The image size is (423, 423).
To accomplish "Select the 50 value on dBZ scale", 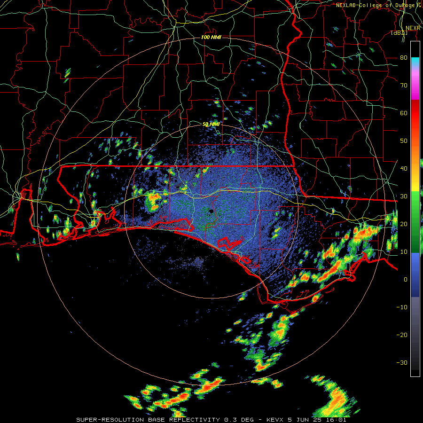I will 404,141.
